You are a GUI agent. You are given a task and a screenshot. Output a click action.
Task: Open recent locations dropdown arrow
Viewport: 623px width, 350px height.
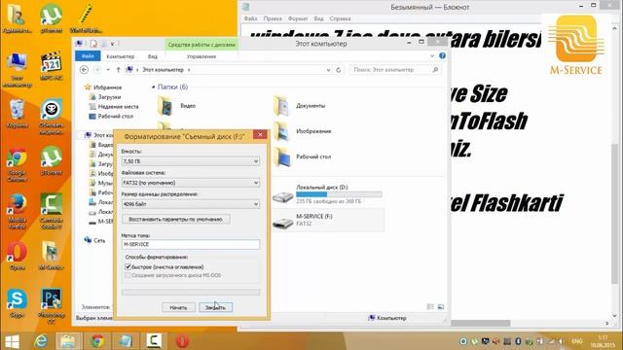coord(108,70)
